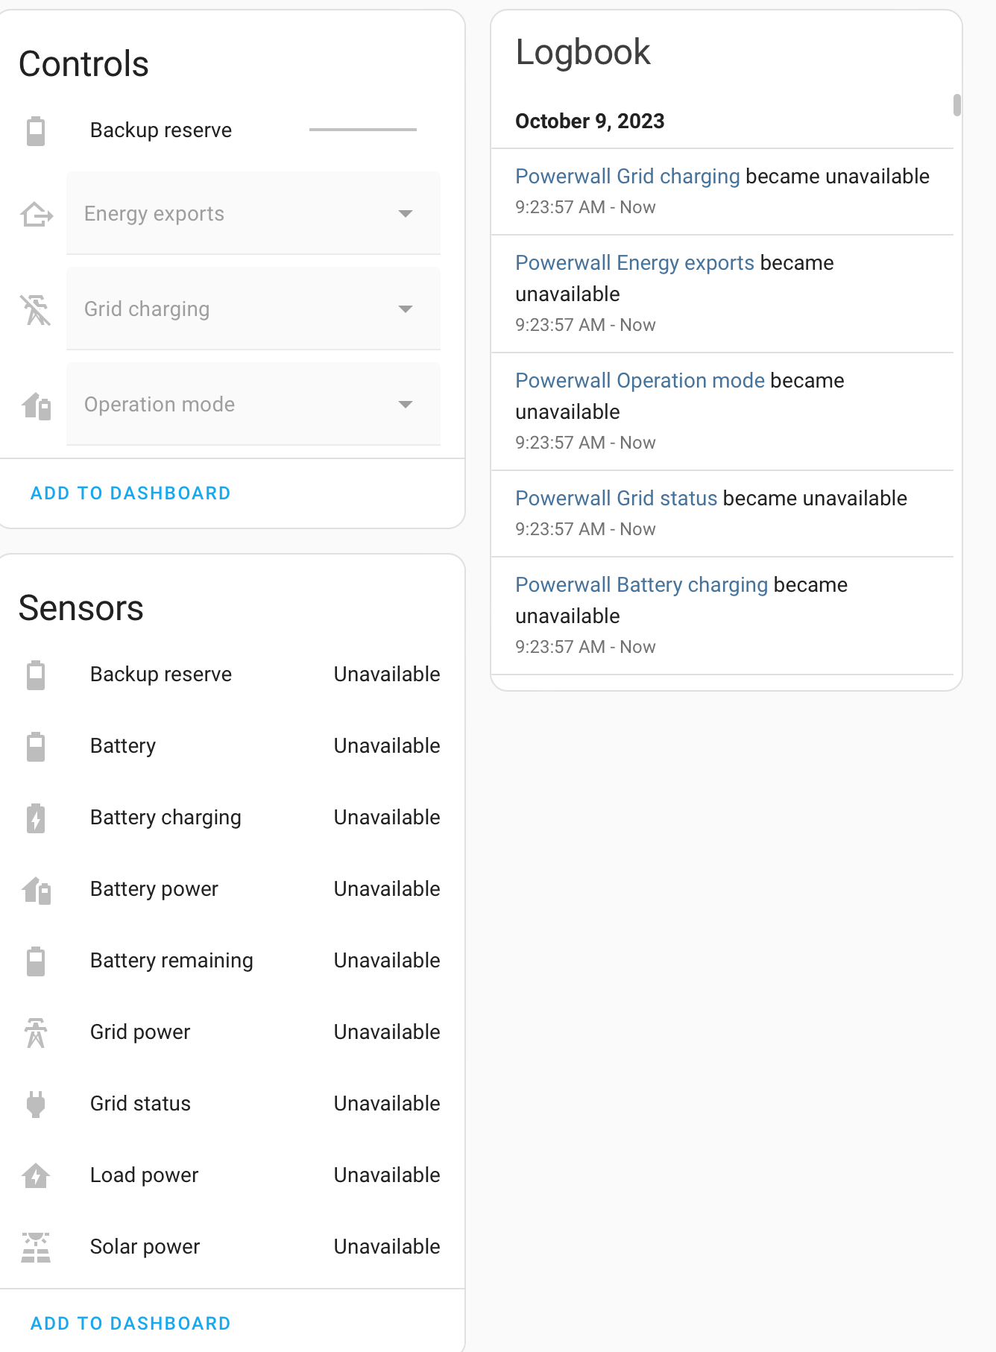Click the Battery charging sensor icon

(x=34, y=818)
